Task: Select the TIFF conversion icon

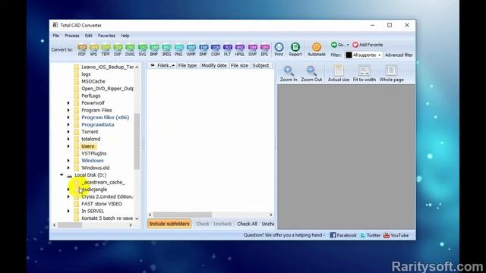Action: tap(106, 49)
